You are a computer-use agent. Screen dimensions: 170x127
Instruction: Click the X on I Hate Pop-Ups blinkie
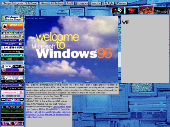coord(20,40)
